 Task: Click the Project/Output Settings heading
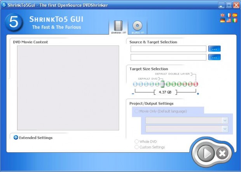tap(151, 103)
